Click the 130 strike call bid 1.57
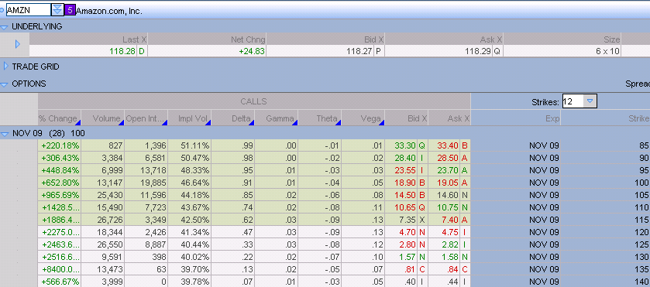The image size is (650, 287). point(408,257)
